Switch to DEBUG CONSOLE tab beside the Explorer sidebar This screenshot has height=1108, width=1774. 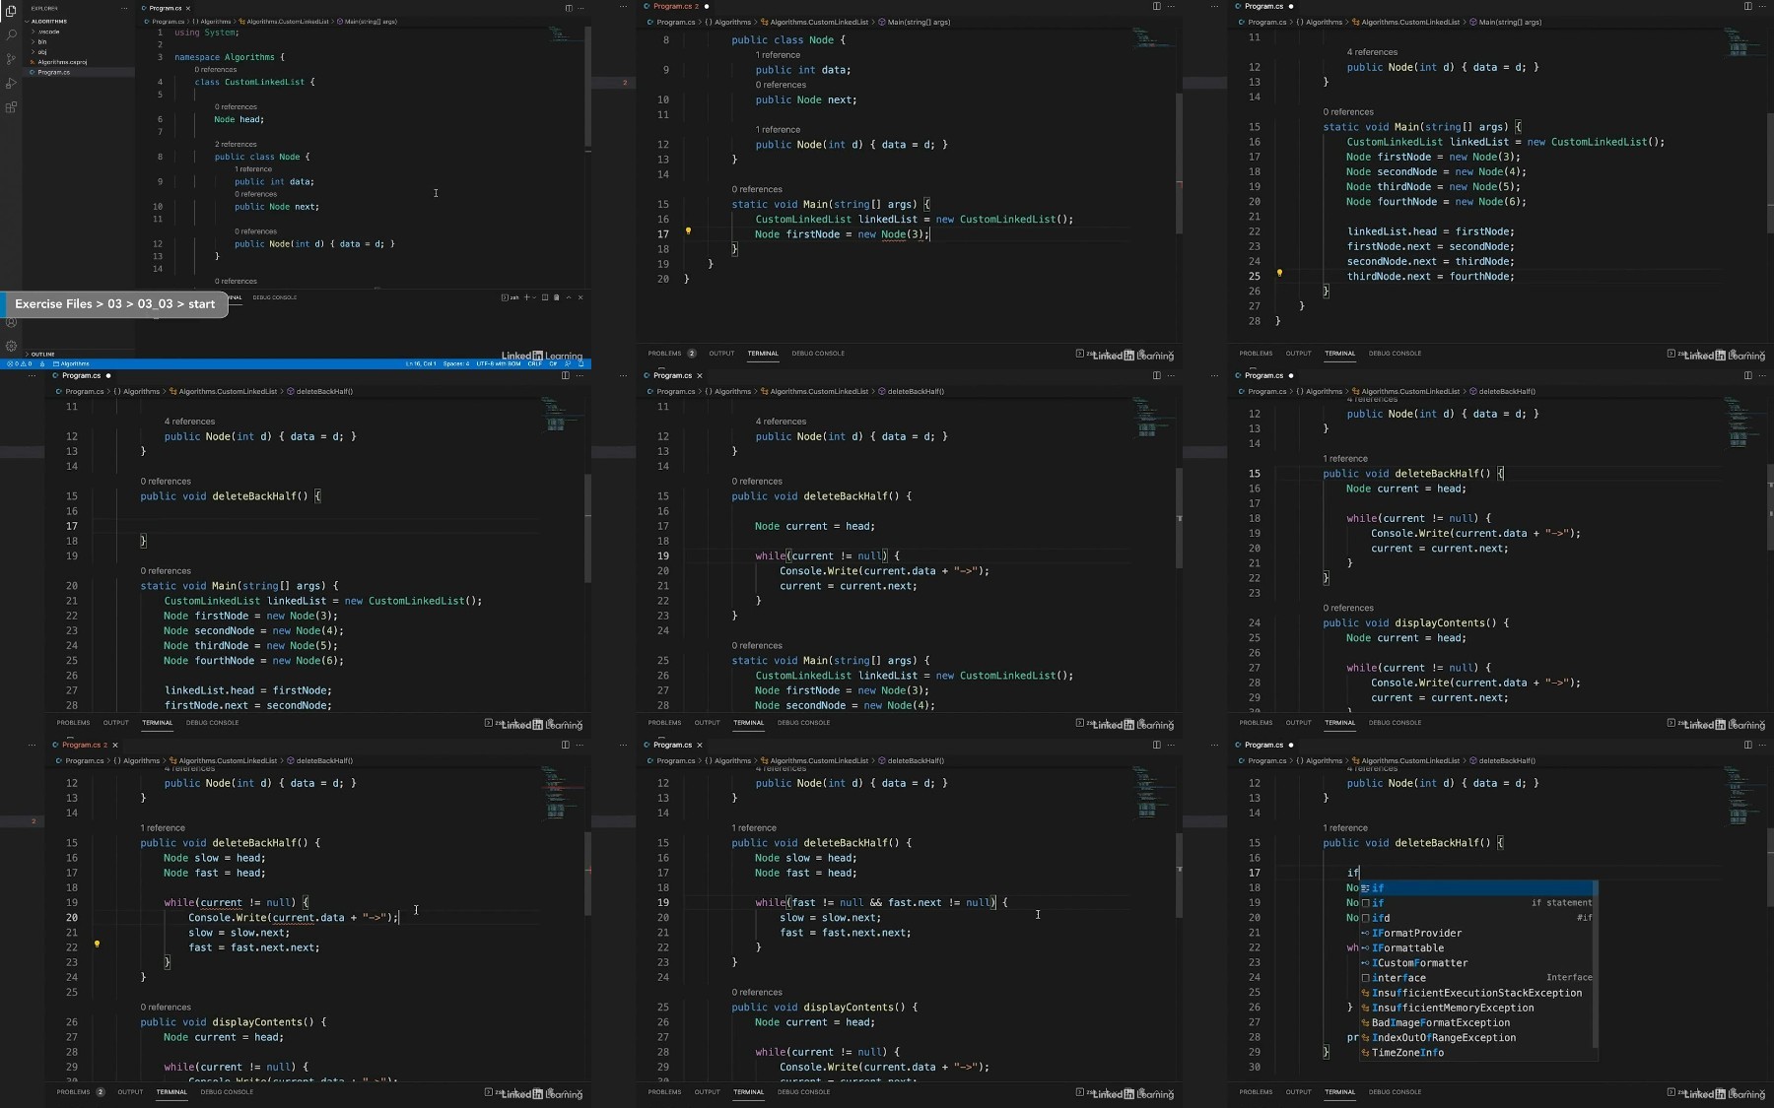point(274,297)
